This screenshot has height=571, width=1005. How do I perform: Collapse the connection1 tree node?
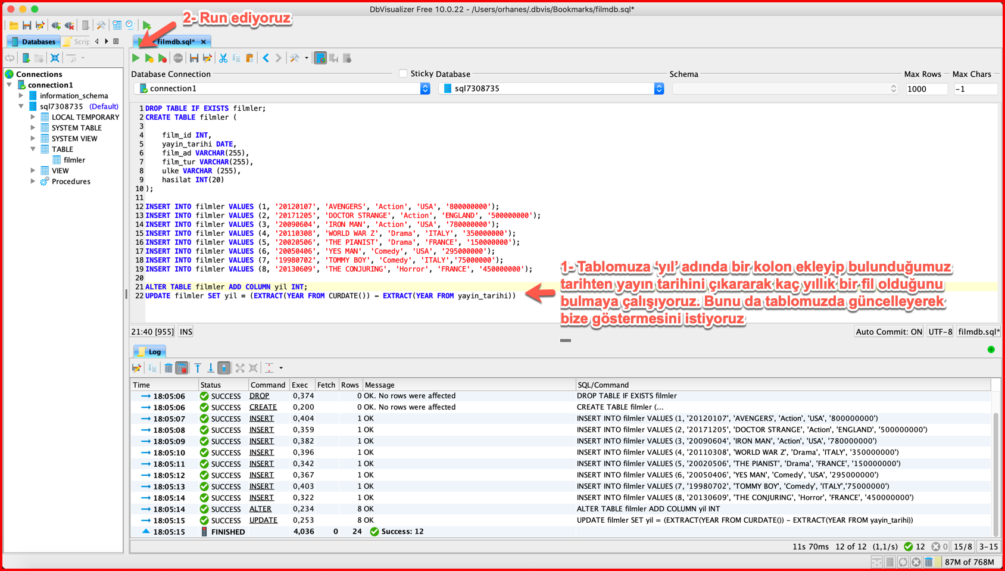pos(10,85)
